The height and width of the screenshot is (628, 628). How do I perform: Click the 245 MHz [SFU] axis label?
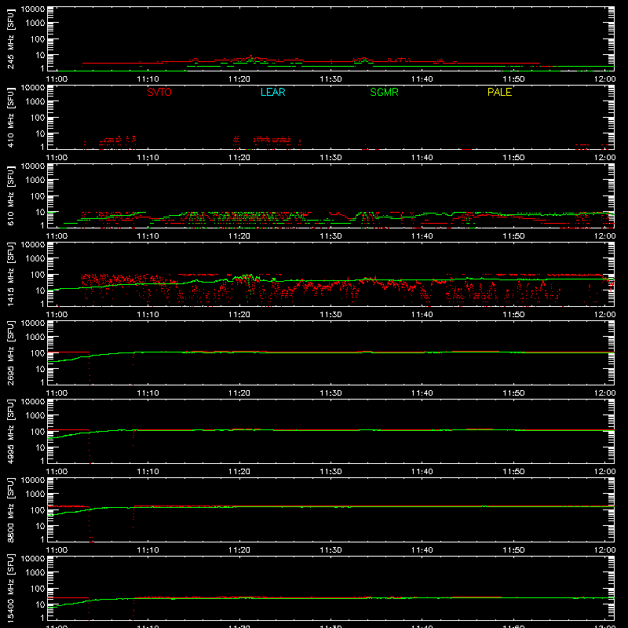coord(10,38)
